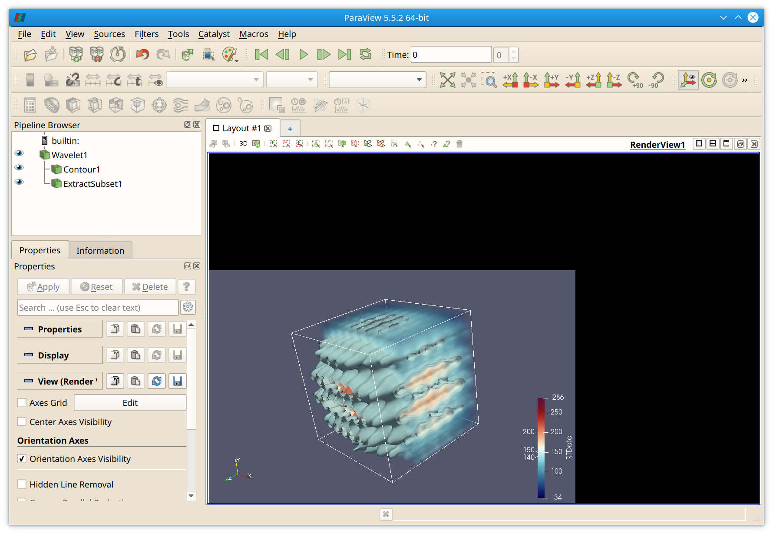
Task: Open the Sources menu
Action: pos(109,34)
